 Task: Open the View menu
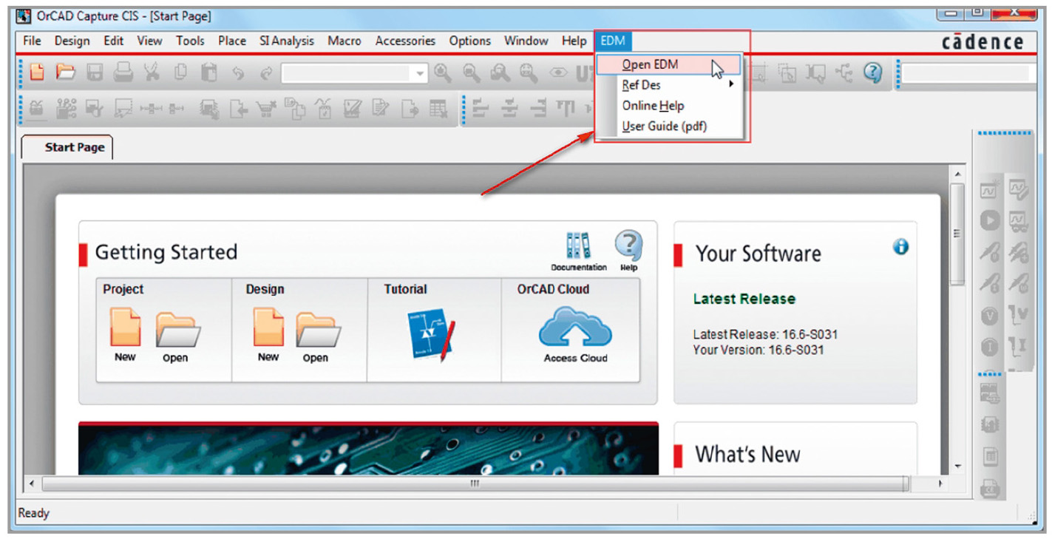(x=149, y=41)
